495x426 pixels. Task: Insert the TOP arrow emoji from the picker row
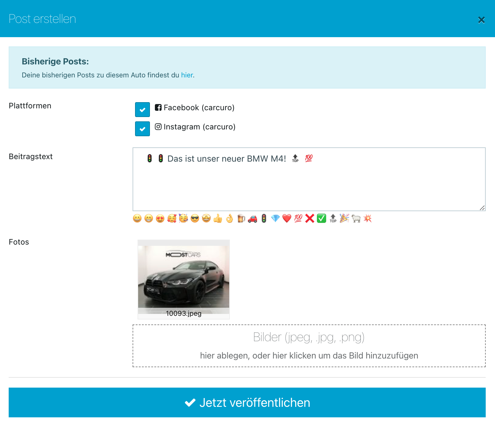click(x=333, y=218)
